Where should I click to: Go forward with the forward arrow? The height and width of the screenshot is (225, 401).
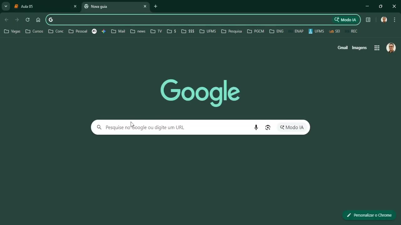17,20
